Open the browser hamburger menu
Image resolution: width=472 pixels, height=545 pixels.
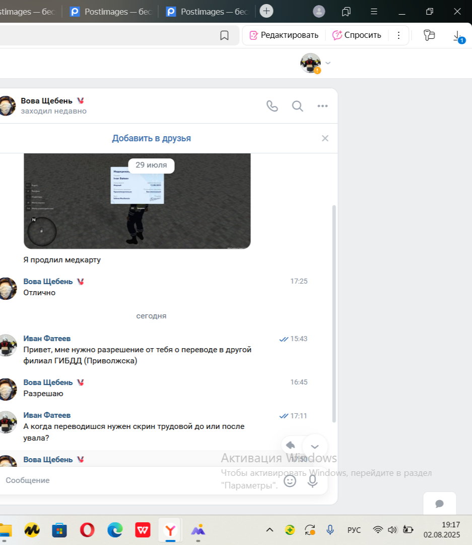click(374, 12)
